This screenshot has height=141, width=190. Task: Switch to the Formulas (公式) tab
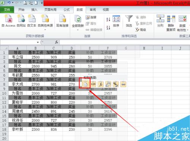[x=66, y=9]
